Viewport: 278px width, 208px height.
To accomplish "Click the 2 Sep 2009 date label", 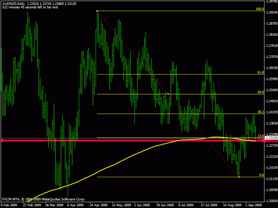I will tap(254, 205).
